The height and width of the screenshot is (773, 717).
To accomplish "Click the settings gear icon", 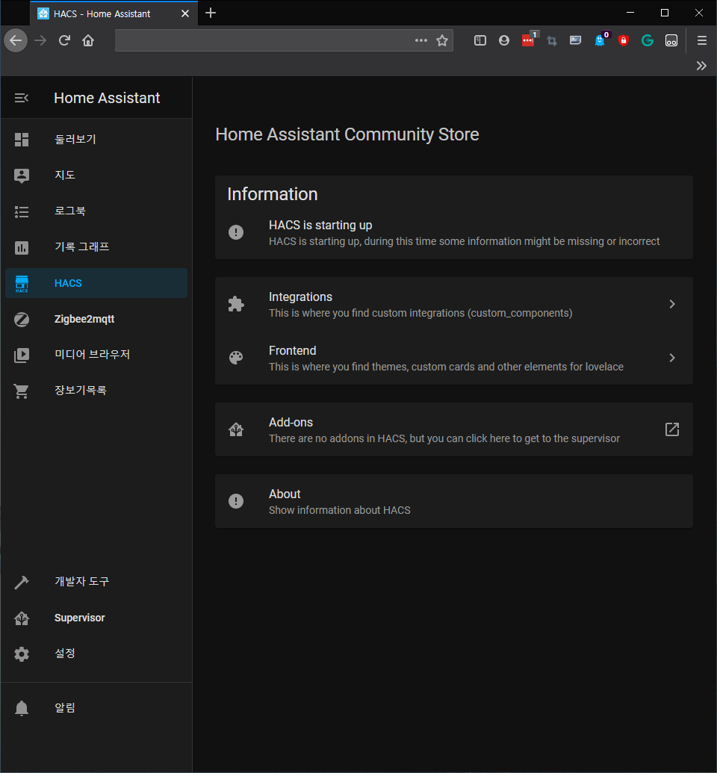I will tap(22, 654).
